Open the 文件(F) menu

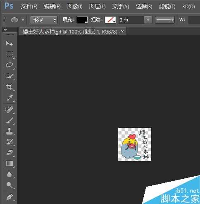point(29,6)
